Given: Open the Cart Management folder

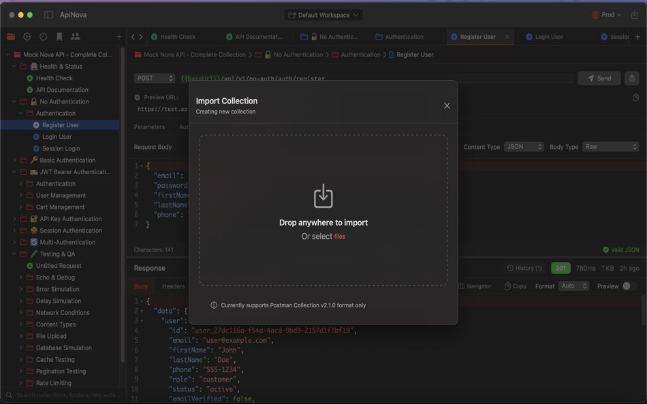Looking at the screenshot, I should click(x=60, y=207).
